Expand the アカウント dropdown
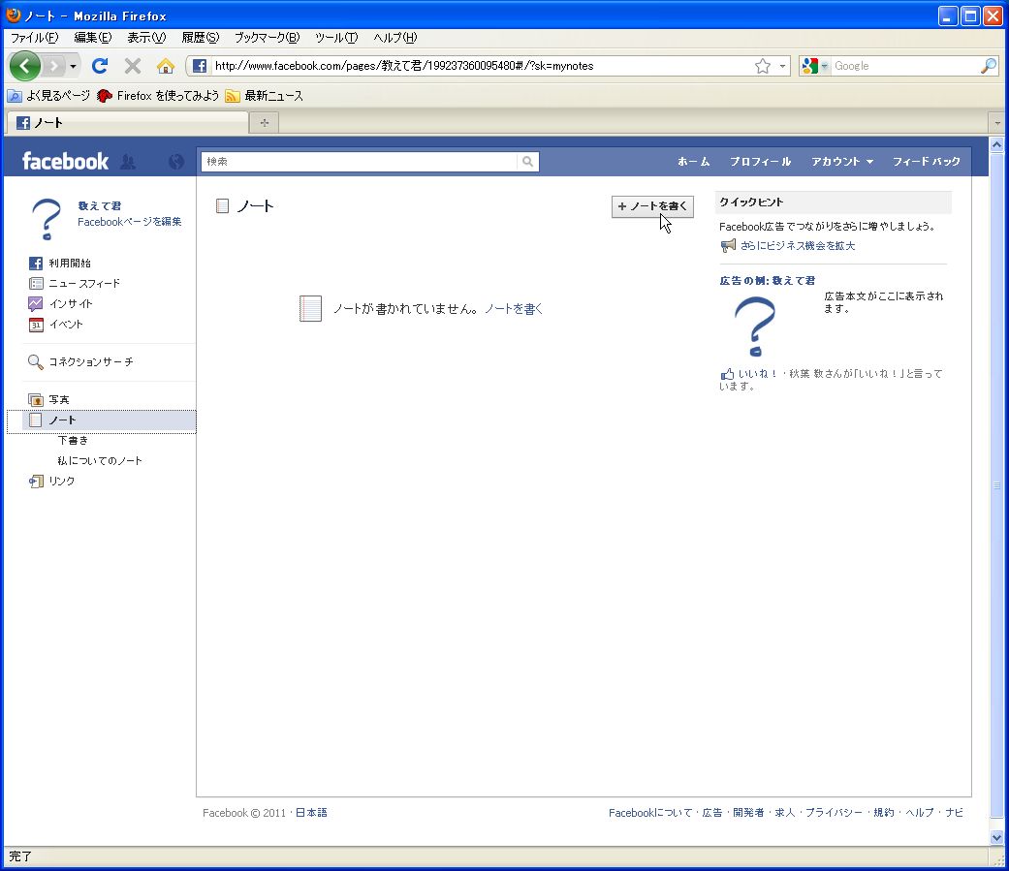Screen dimensions: 1009x871 (841, 162)
